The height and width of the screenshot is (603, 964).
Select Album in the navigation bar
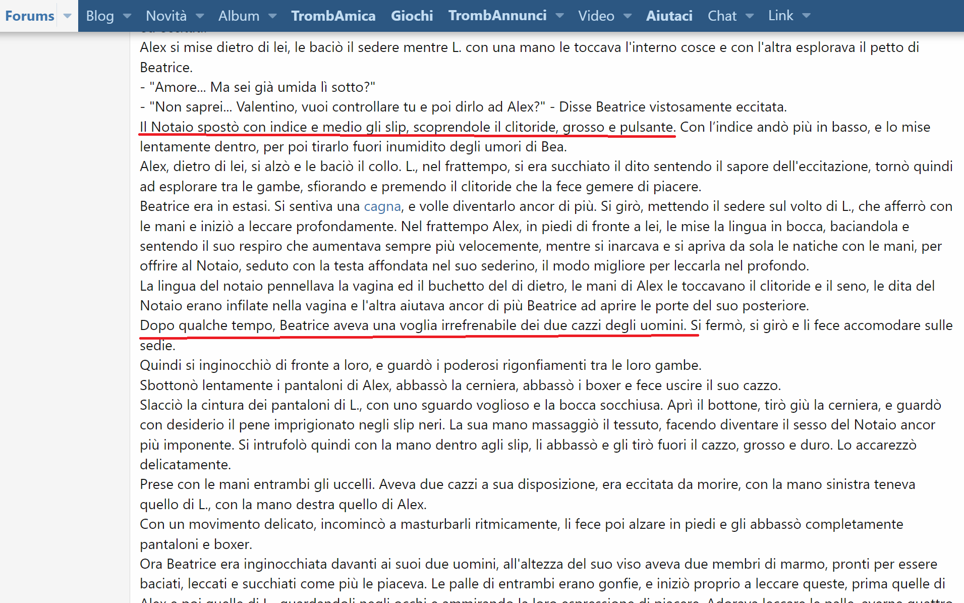click(239, 16)
